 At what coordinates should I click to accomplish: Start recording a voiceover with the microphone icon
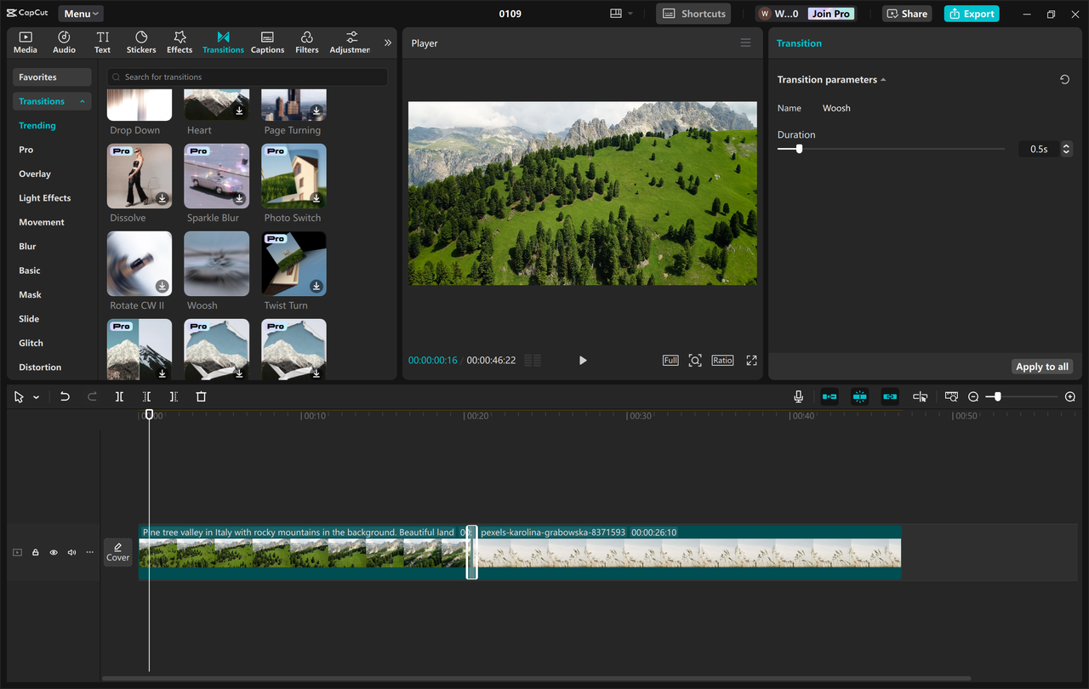798,396
